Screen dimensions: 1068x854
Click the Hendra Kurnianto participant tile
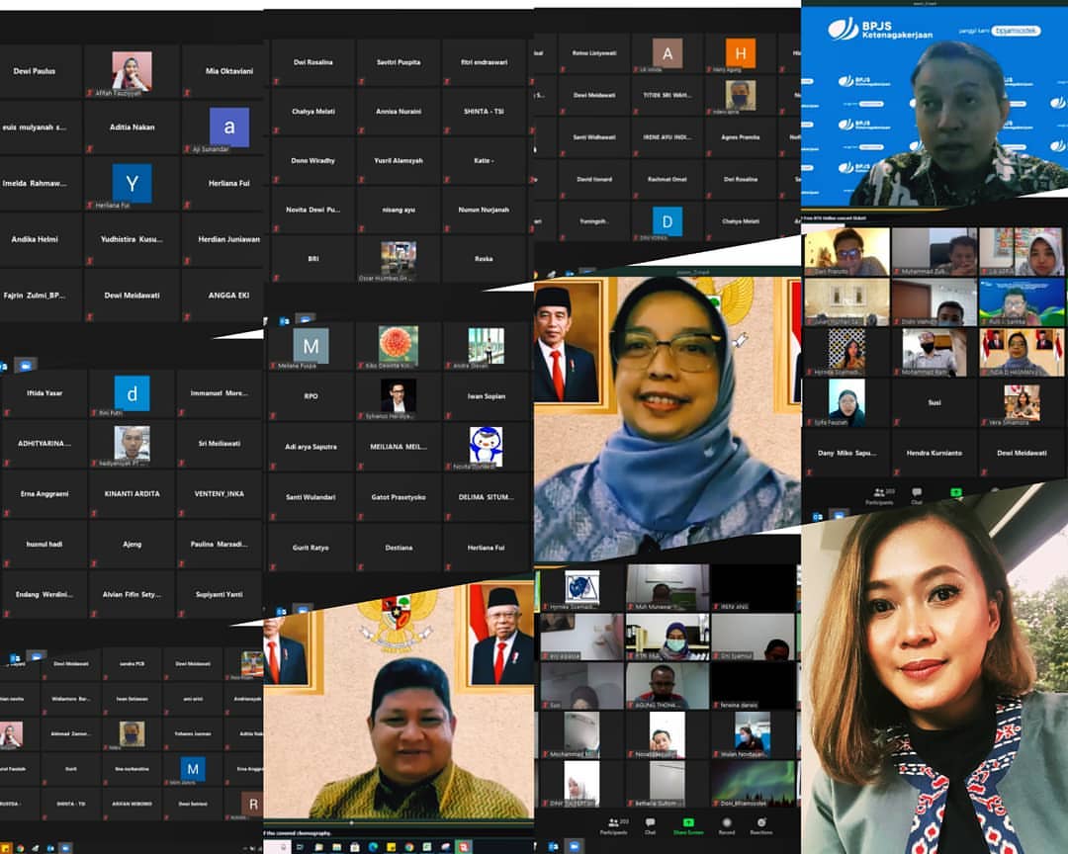(934, 453)
